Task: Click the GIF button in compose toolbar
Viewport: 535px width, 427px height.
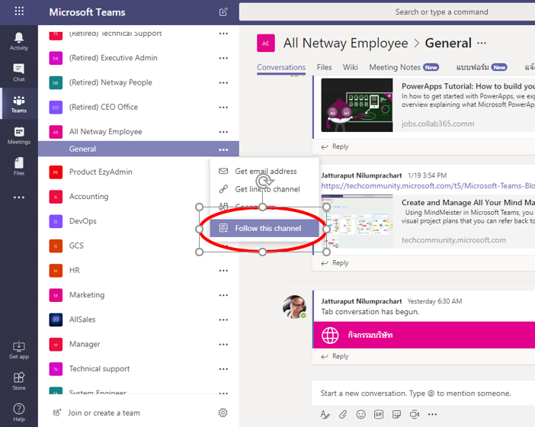Action: coord(379,415)
